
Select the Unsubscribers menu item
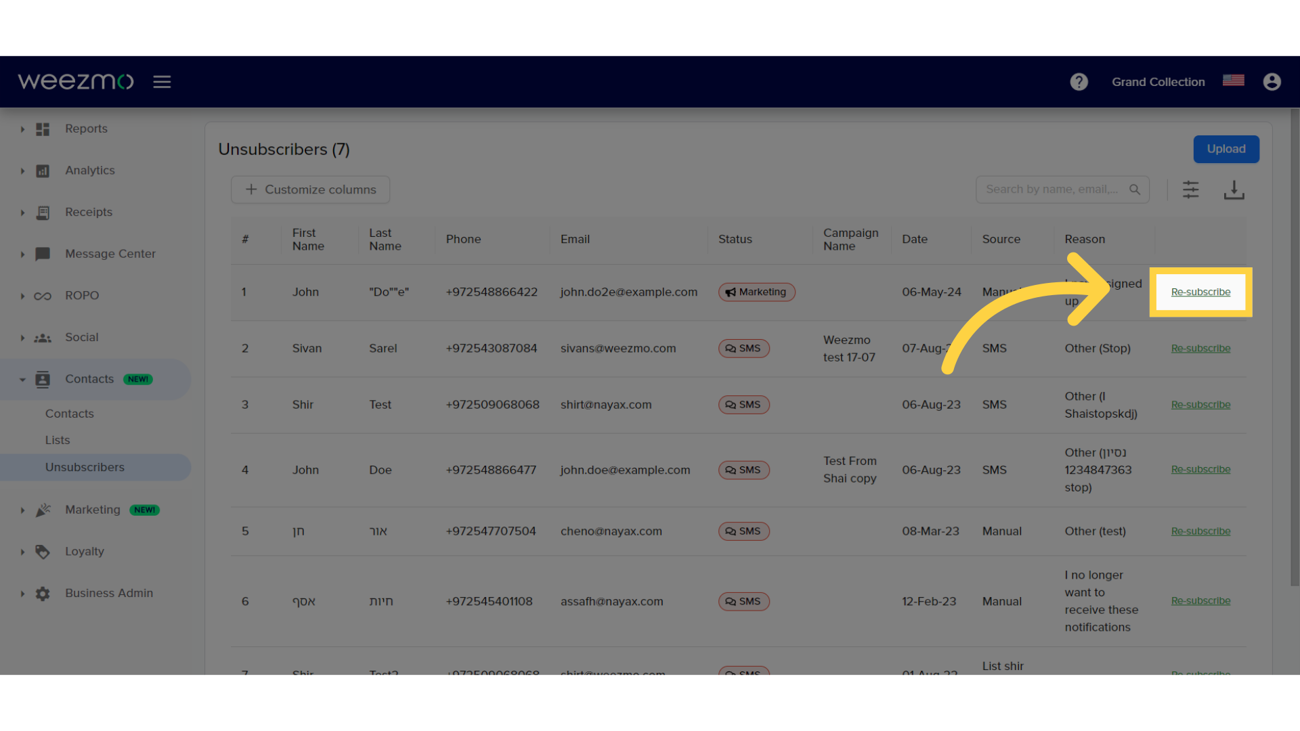(85, 466)
